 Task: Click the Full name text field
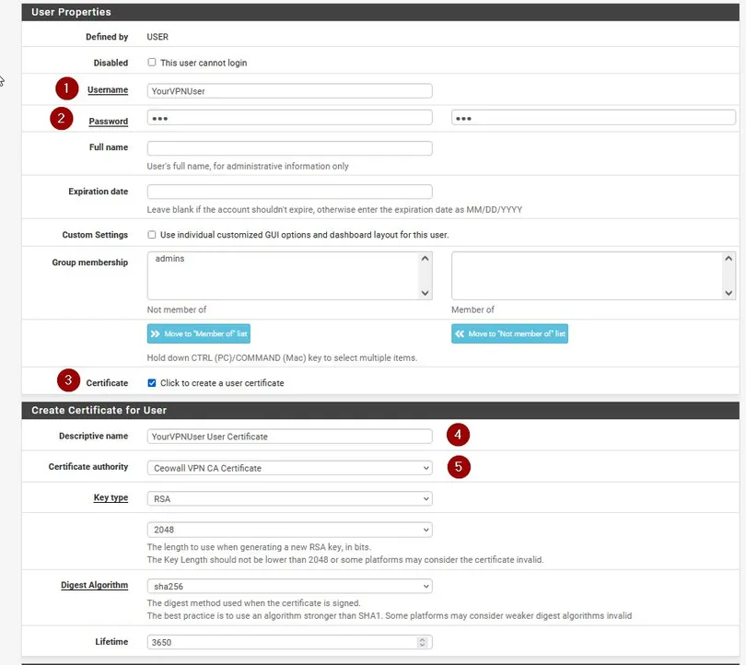tap(289, 148)
